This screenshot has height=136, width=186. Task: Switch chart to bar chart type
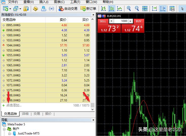point(103,9)
